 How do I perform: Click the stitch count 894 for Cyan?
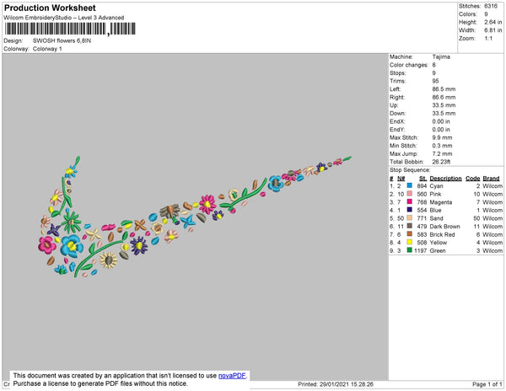pos(423,186)
